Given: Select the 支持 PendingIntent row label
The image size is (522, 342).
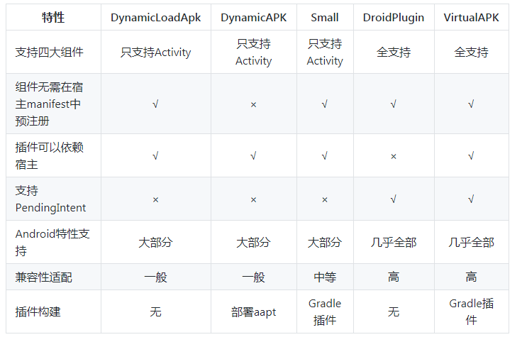Looking at the screenshot, I should [50, 199].
